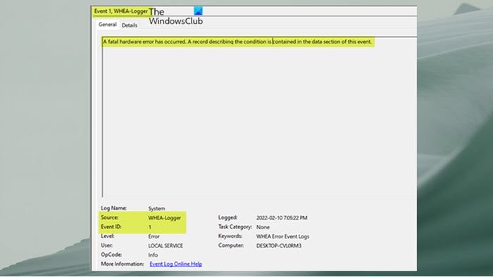Click the Keywords value WHEA Error Event Logs
Screen dimensions: 493x277
(282, 236)
